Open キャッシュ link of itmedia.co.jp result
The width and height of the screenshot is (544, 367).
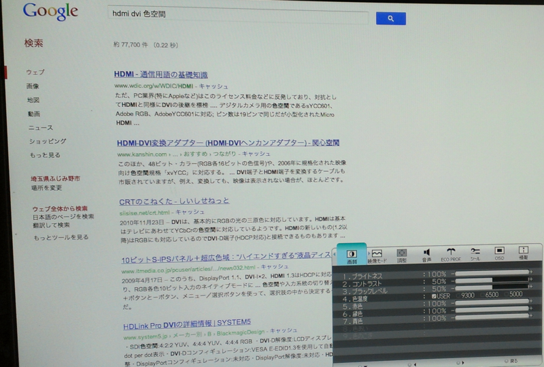(275, 267)
